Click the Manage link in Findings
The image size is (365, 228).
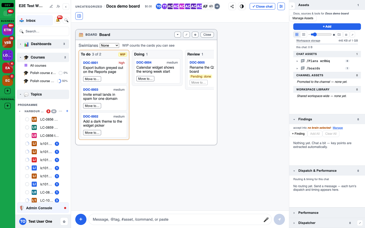pos(338,128)
